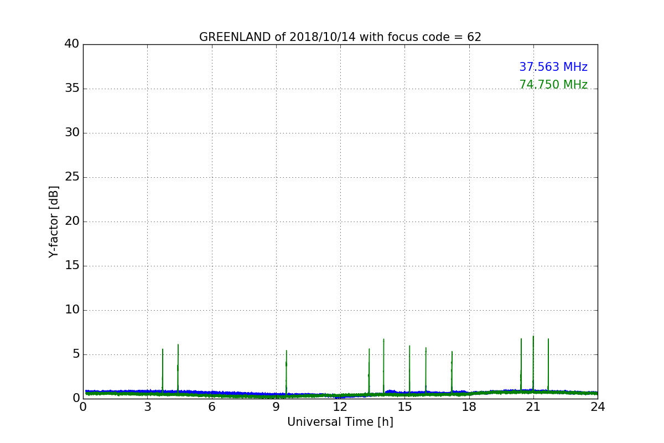664x443 pixels.
Task: Click the y-axis tick label 20
Action: tap(72, 221)
